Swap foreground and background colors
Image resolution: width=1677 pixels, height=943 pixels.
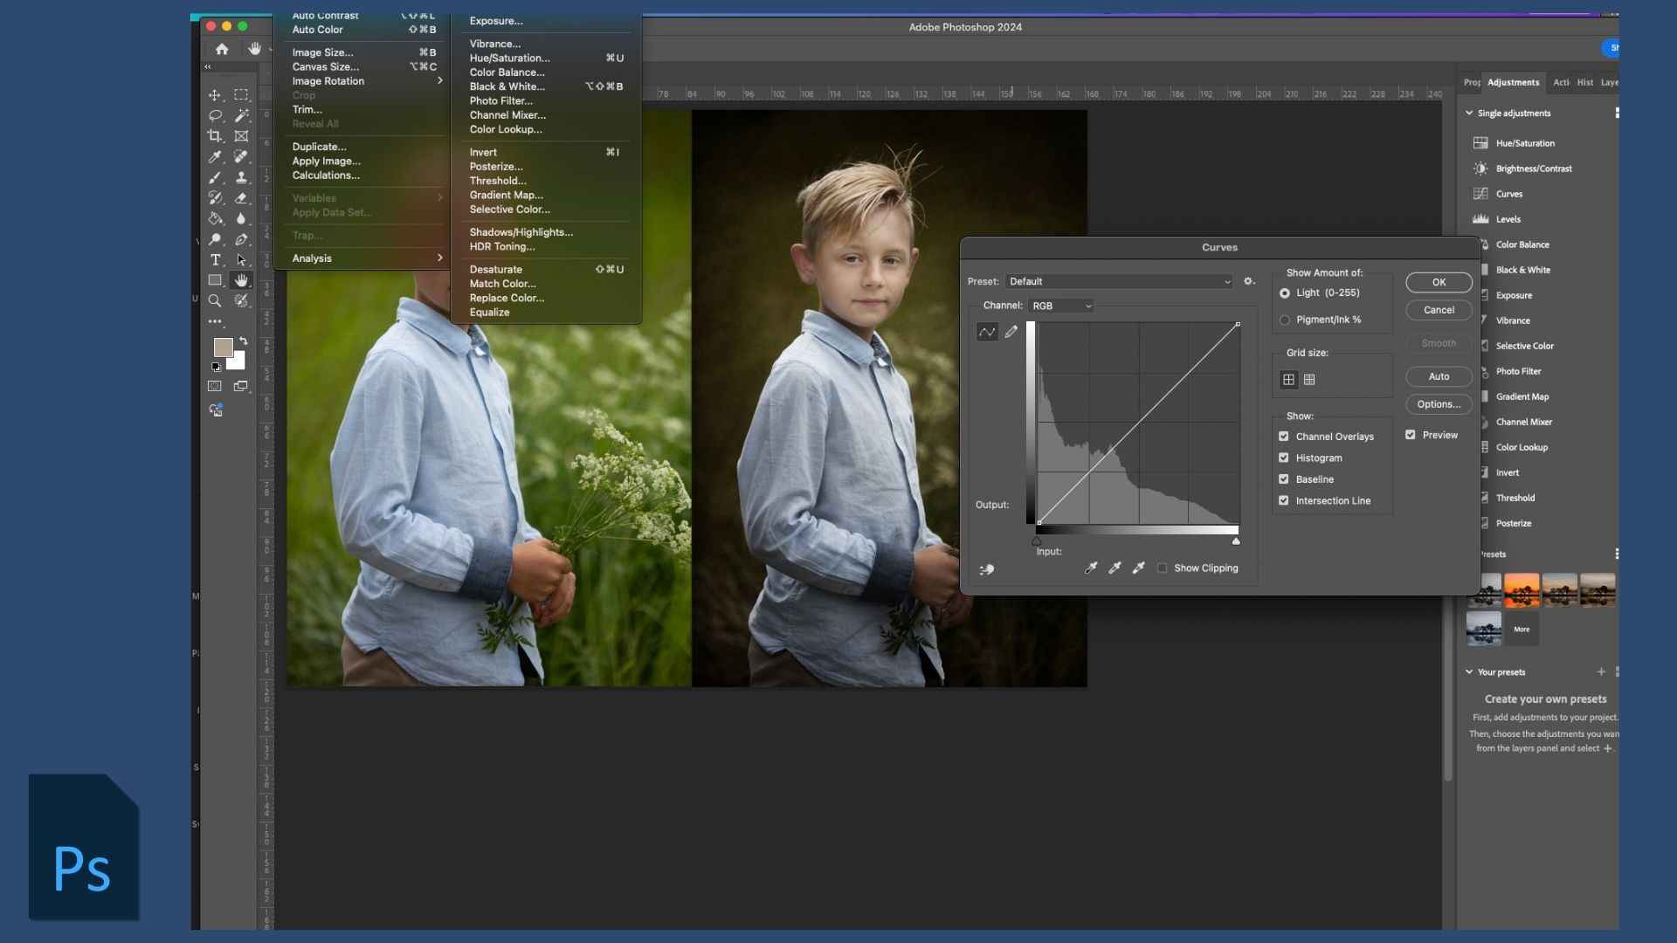244,341
